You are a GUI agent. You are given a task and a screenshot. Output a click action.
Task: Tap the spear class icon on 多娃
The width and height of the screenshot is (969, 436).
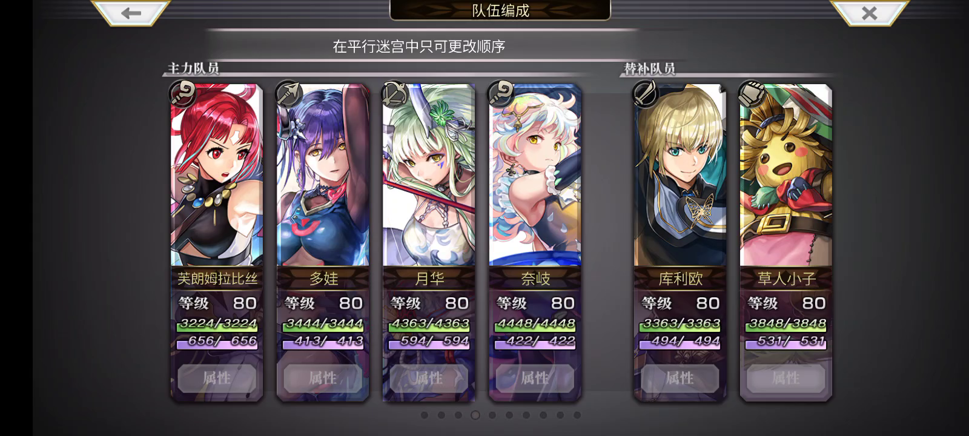pos(289,94)
